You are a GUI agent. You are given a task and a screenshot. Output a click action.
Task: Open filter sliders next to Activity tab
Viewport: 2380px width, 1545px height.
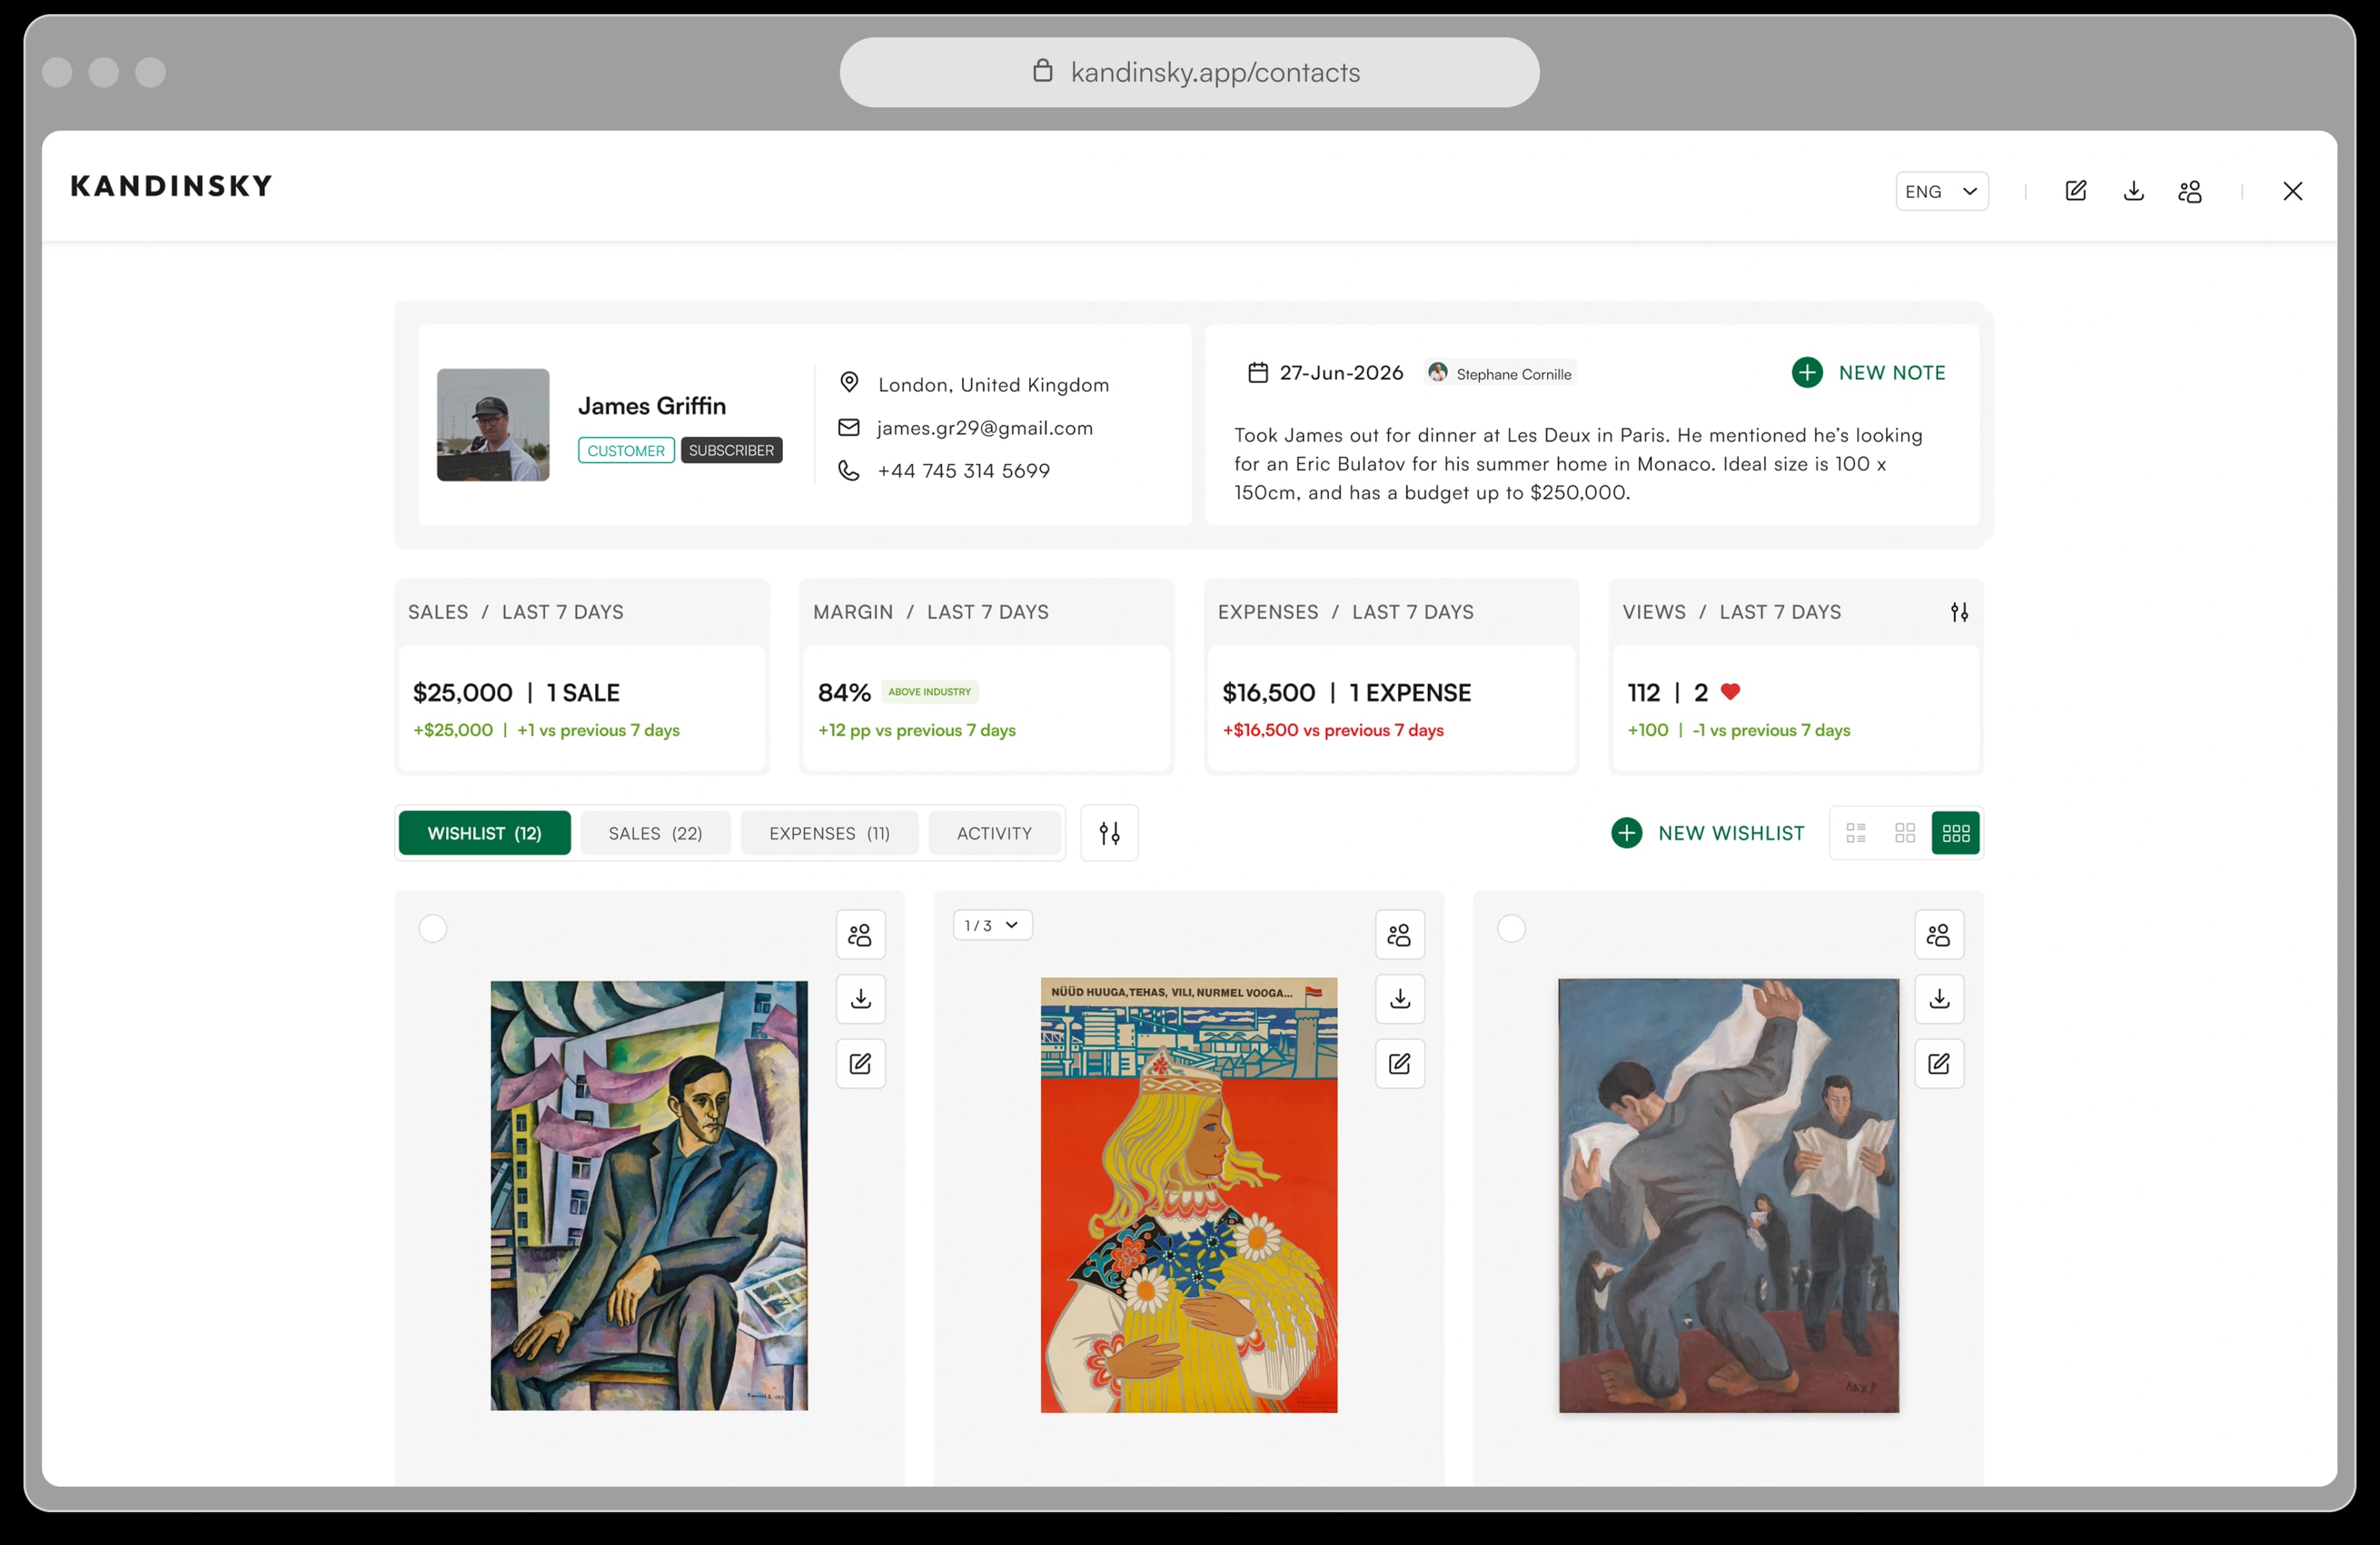tap(1109, 832)
